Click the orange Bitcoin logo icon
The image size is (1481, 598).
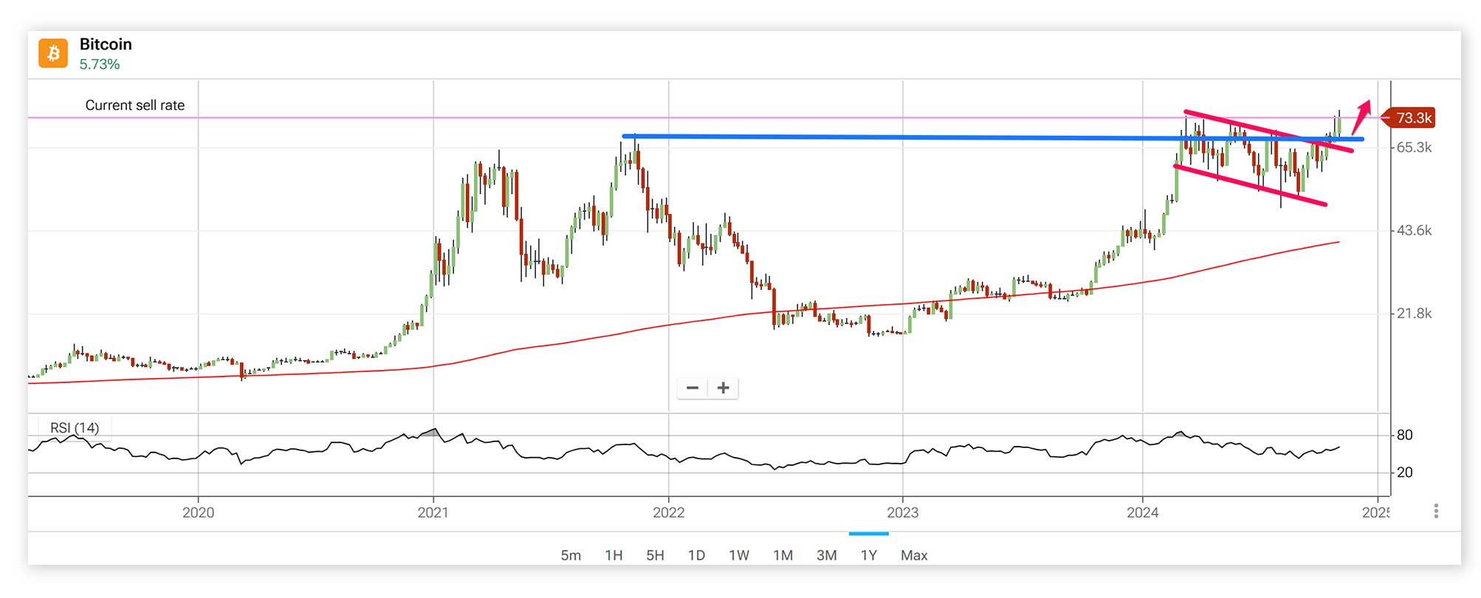[53, 53]
